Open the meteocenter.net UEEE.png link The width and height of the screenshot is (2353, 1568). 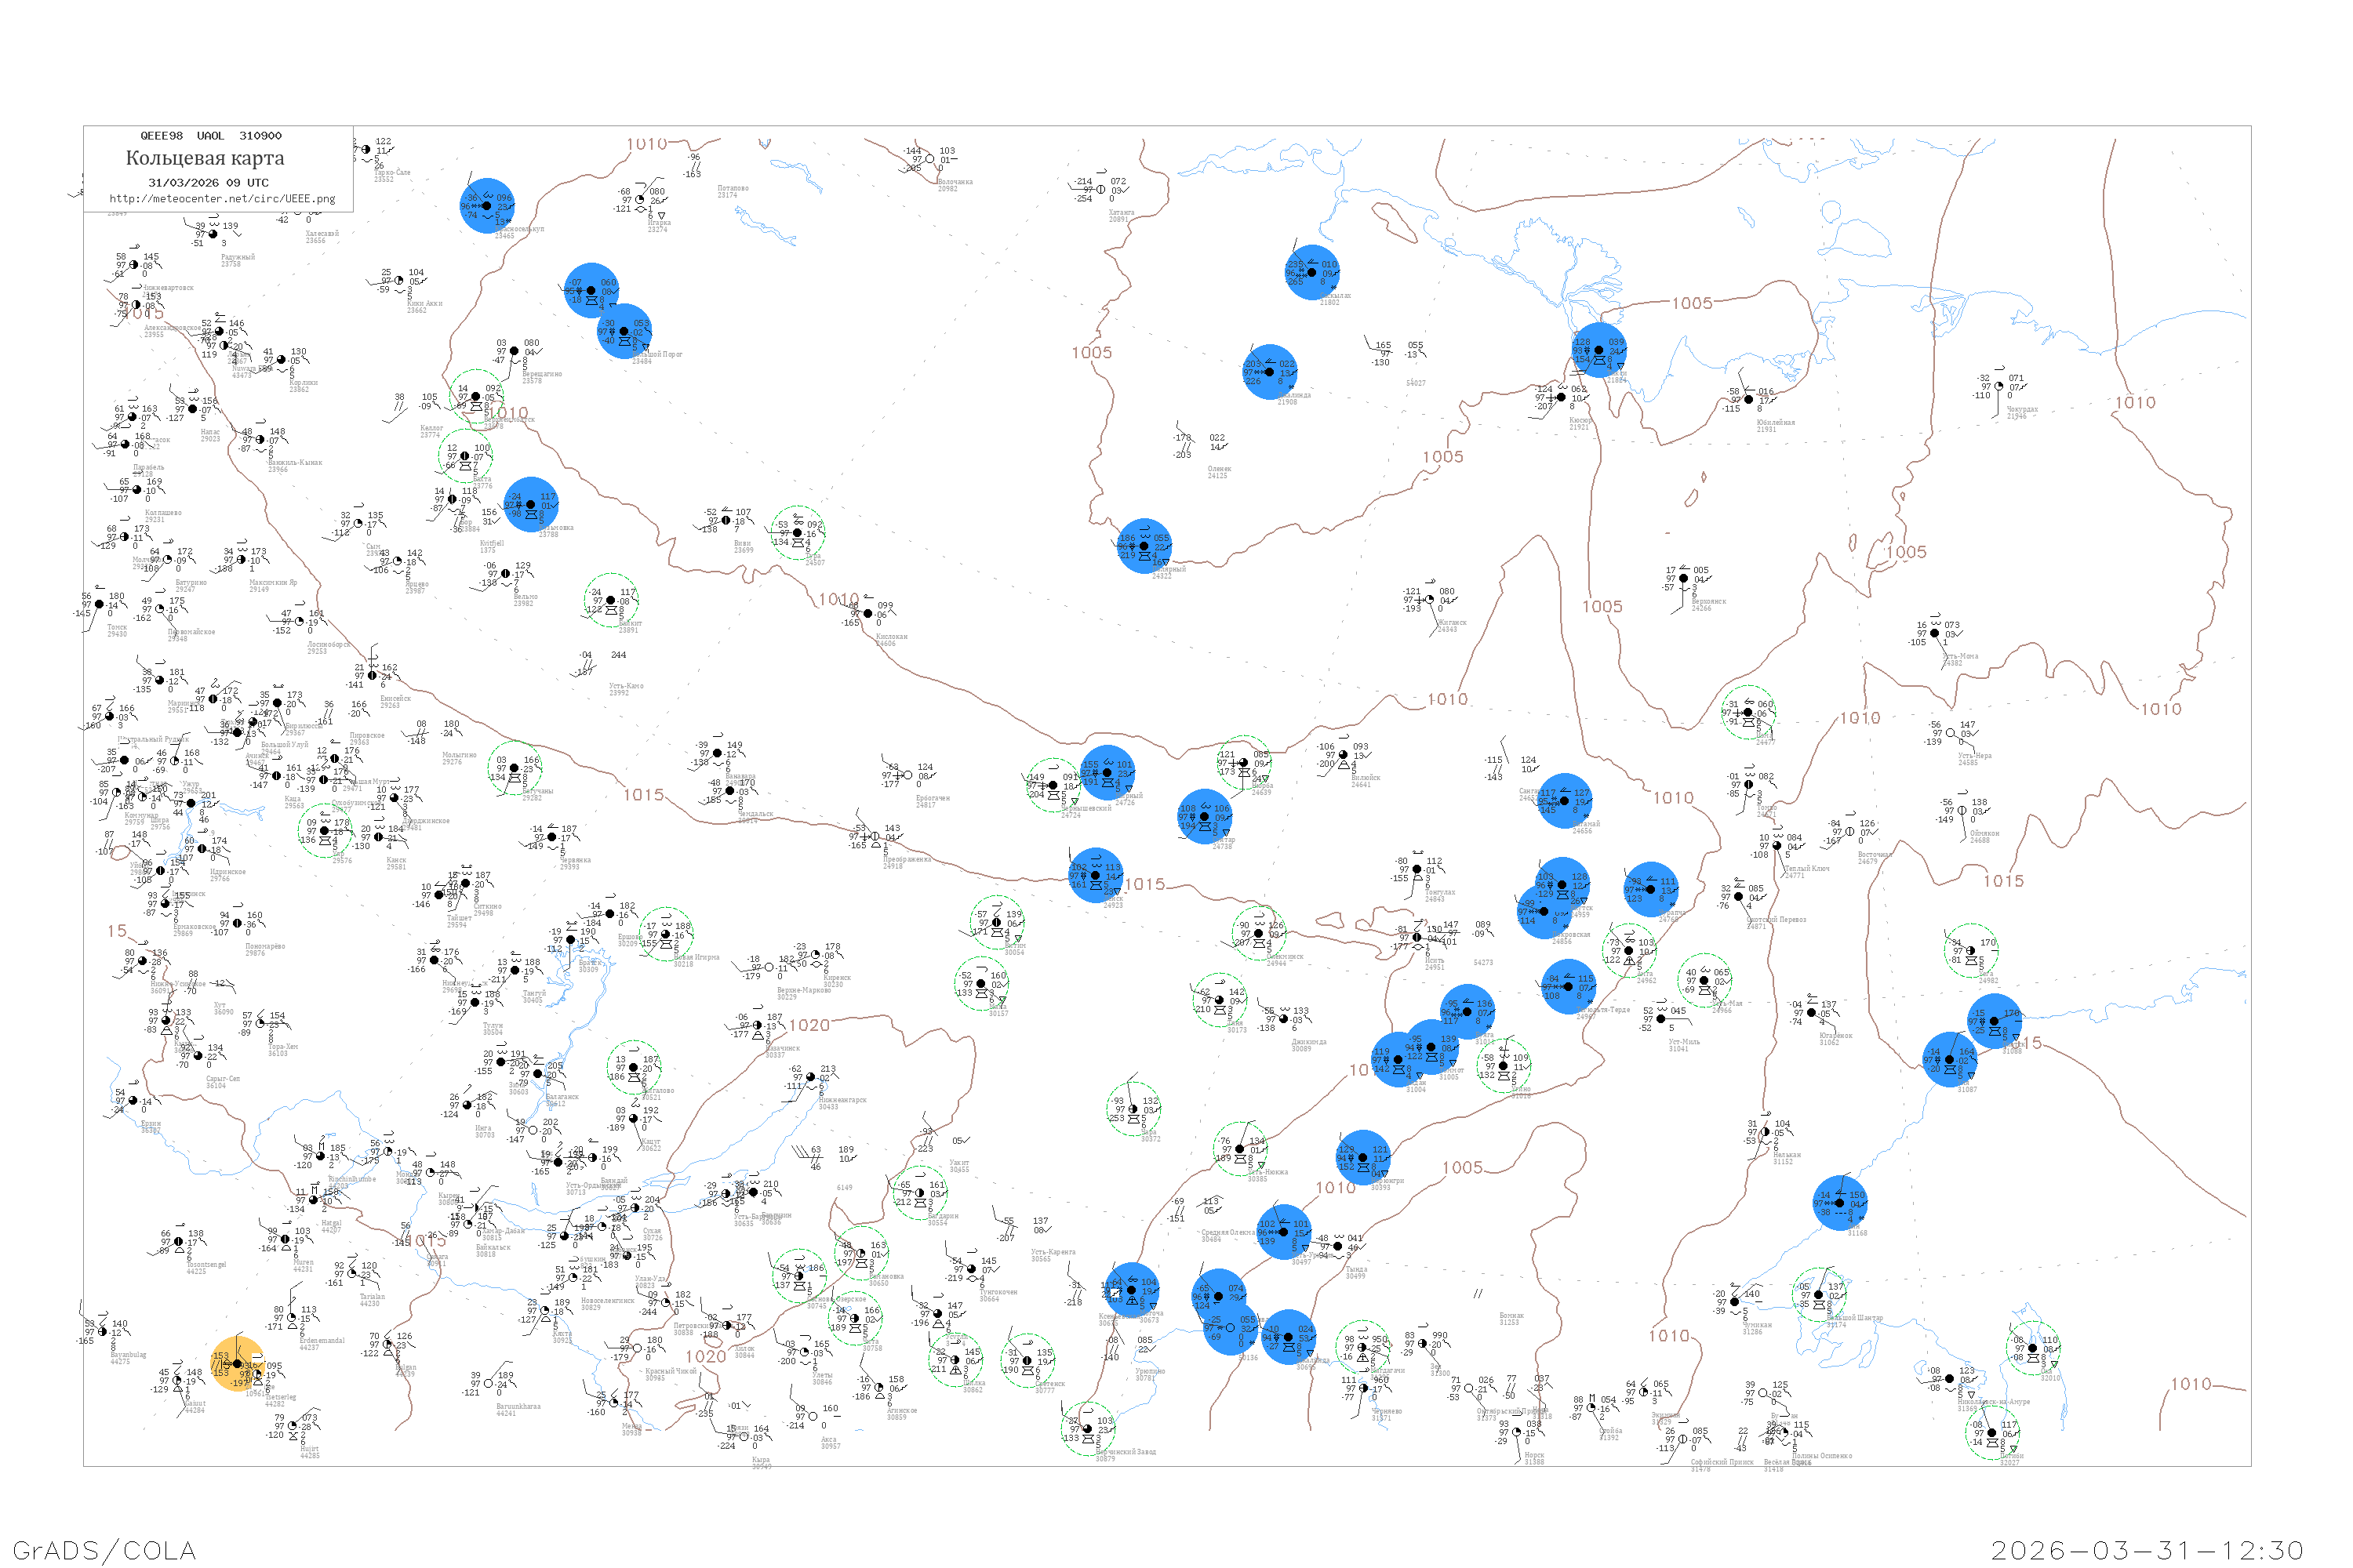click(222, 199)
